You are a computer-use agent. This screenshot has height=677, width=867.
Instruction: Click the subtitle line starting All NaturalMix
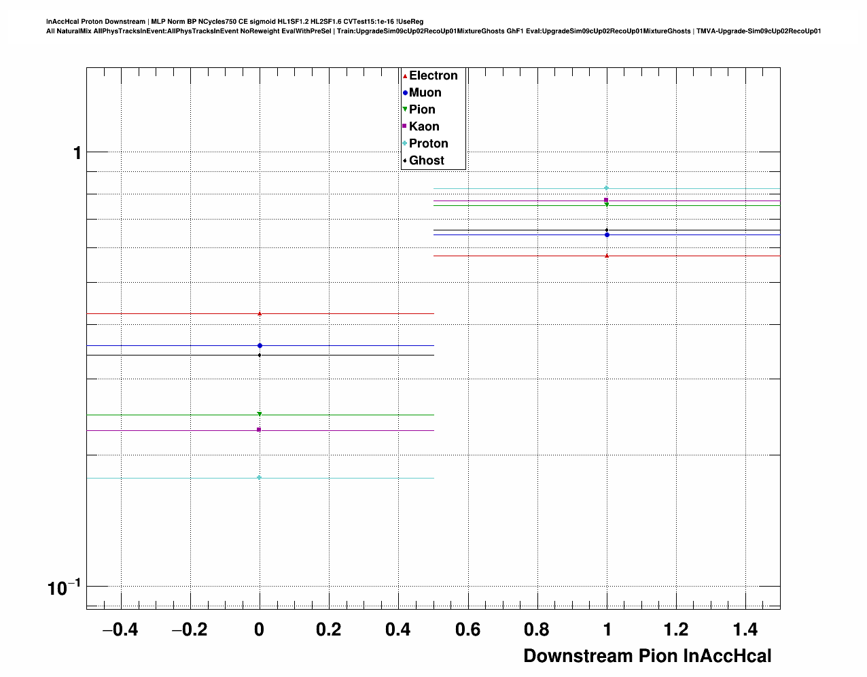(x=433, y=31)
